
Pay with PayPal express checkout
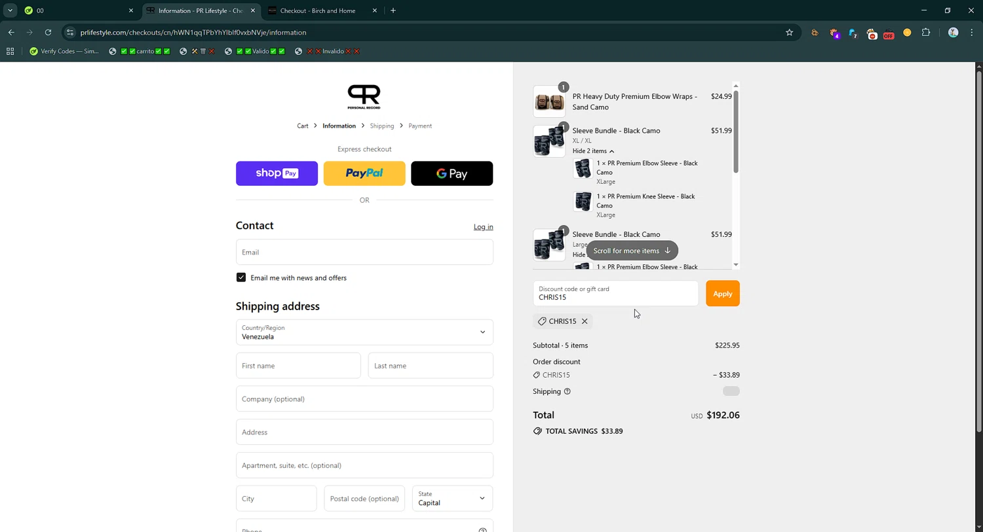pos(364,173)
